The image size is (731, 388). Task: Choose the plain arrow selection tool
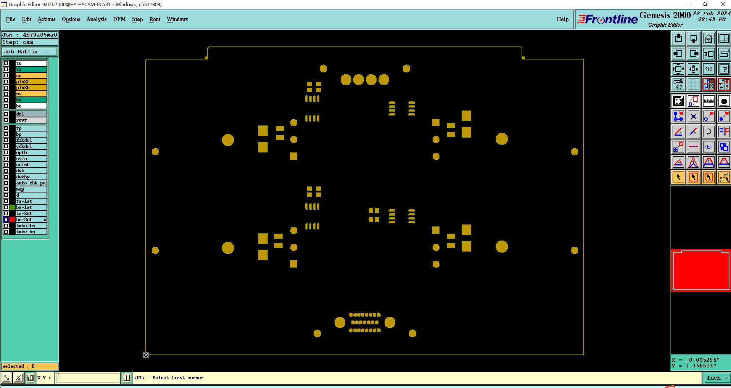678,177
